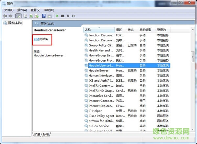
Task: Select the HomeGroup Pro... service
Action: [x=127, y=60]
